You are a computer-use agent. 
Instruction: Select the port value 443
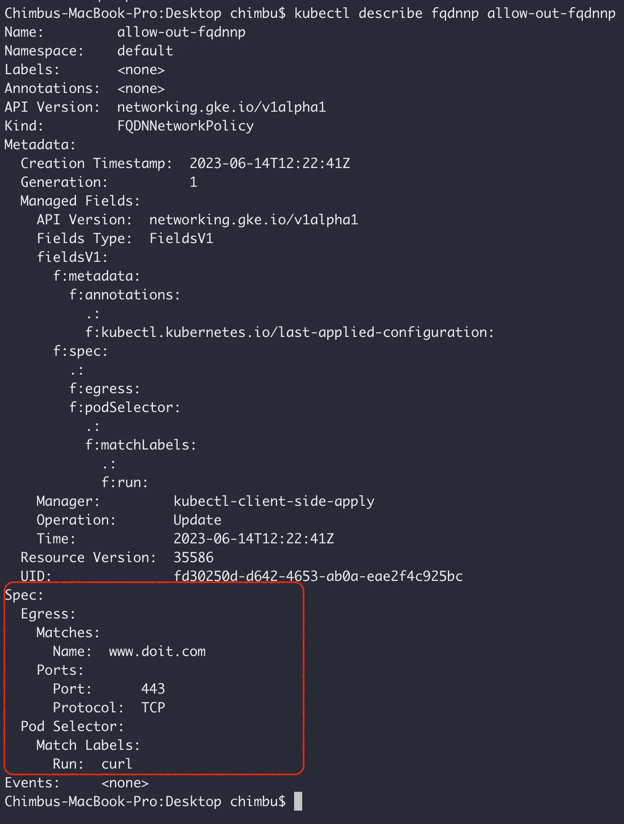(153, 689)
